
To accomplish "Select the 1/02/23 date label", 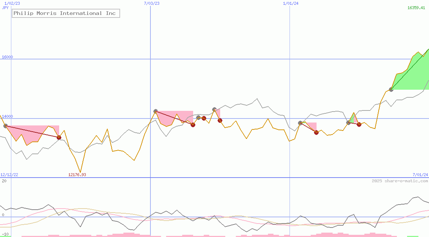I will click(12, 3).
